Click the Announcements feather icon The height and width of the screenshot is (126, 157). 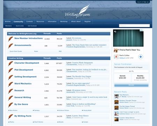[x=10, y=46]
